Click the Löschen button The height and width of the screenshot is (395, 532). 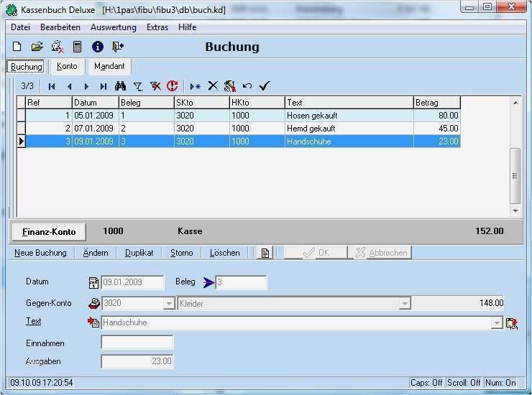(x=224, y=253)
